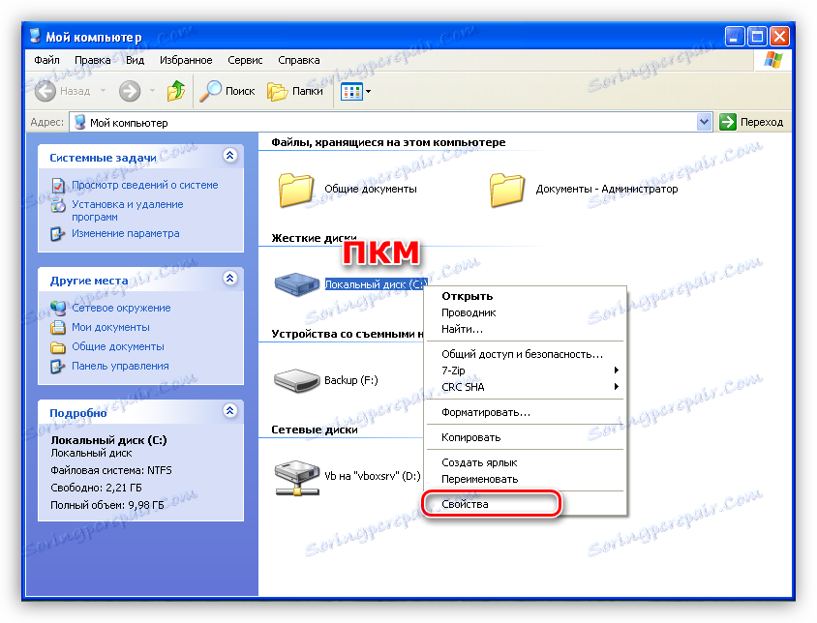Viewport: 817px width, 623px height.
Task: Click the Back arrow icon
Action: (x=45, y=91)
